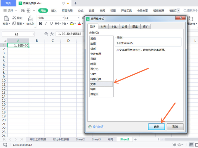Select the 常规 category
Image resolution: width=198 pixels, height=148 pixels.
pyautogui.click(x=93, y=38)
